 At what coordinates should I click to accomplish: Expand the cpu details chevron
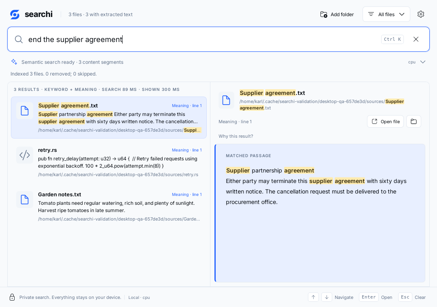pyautogui.click(x=423, y=62)
